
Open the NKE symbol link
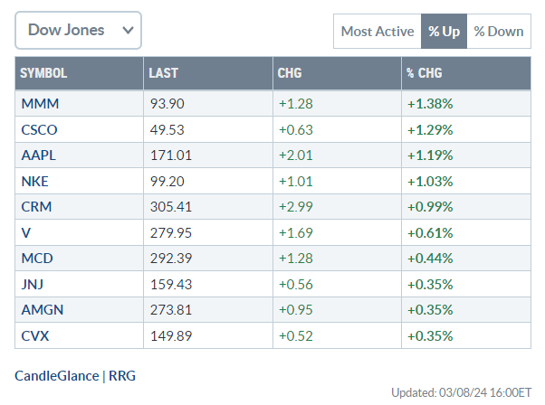[x=34, y=181]
